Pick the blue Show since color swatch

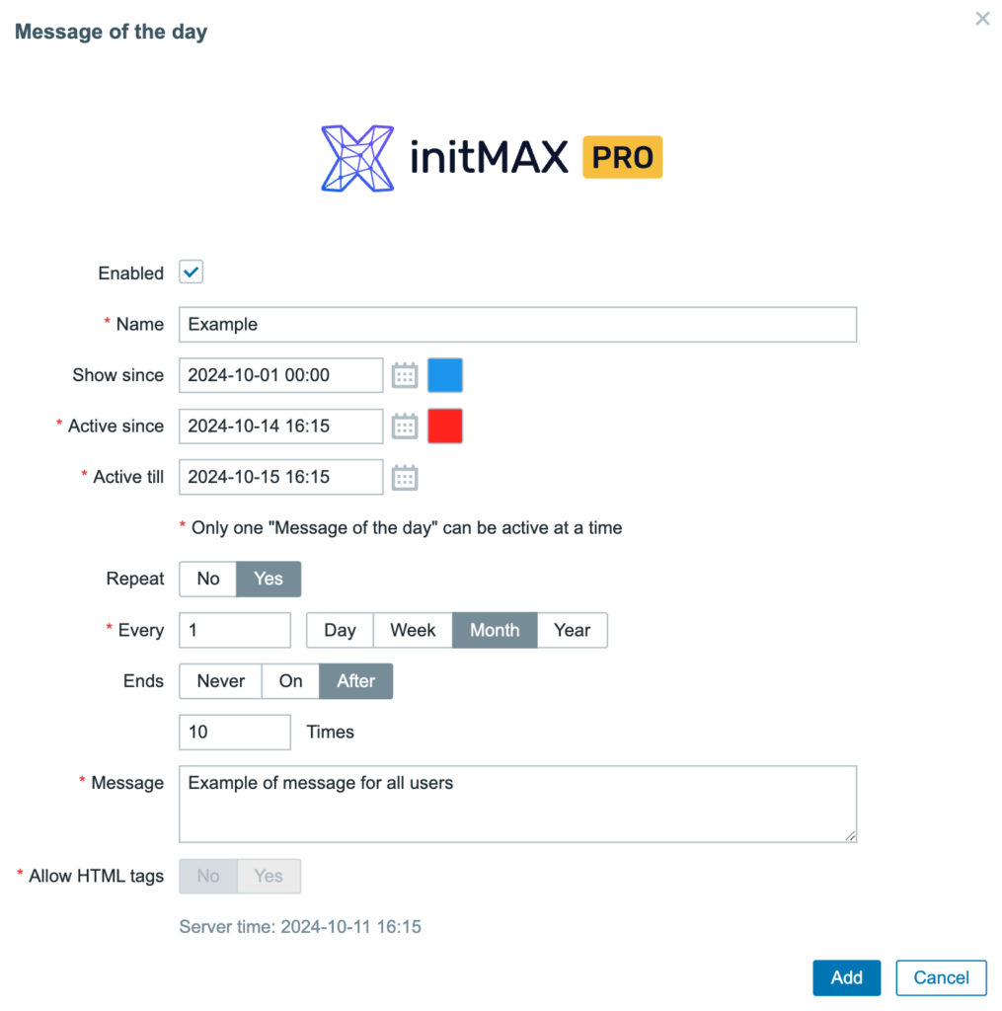point(445,375)
